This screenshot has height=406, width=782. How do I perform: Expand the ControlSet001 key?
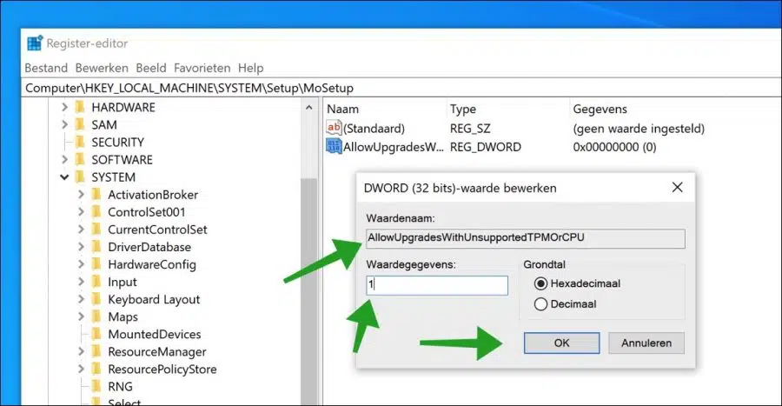82,212
